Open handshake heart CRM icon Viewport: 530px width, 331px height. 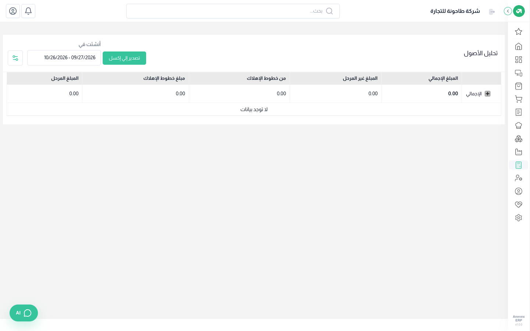pos(519,204)
